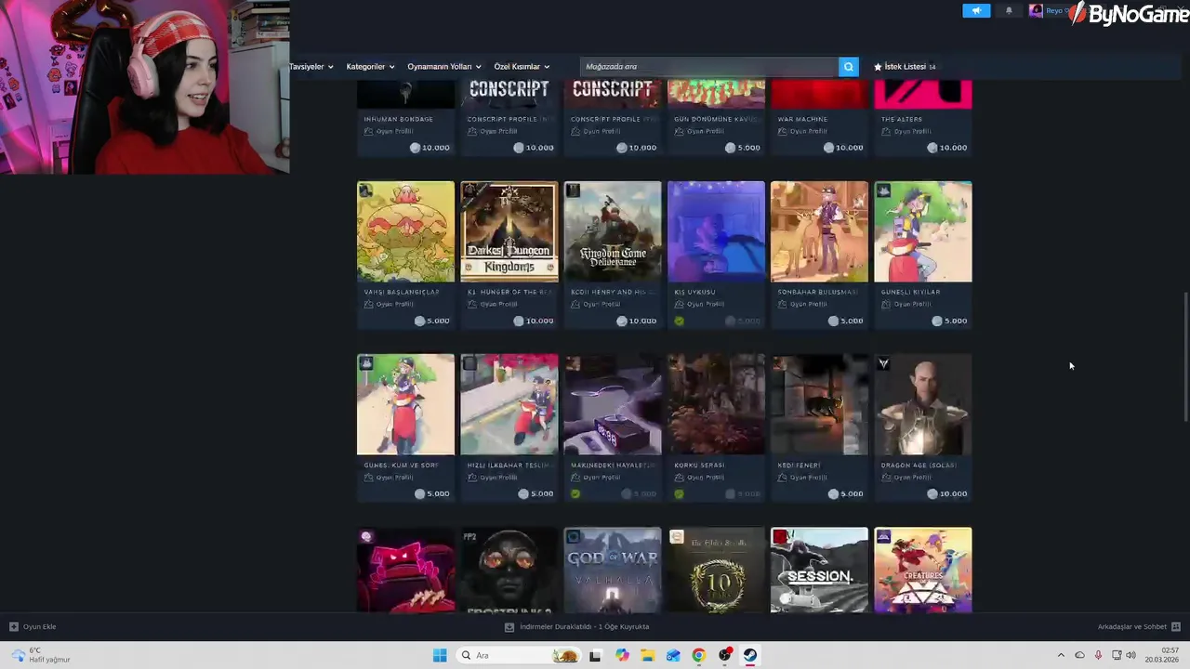This screenshot has height=669, width=1190.
Task: Open OBS Studio icon in the taskbar
Action: (x=724, y=655)
